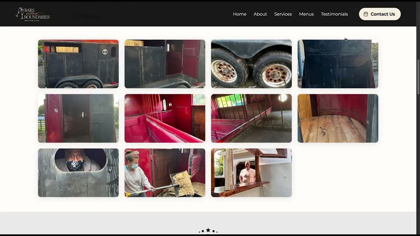This screenshot has height=236, width=420.
Task: Open the red interior divider photo
Action: click(x=165, y=118)
